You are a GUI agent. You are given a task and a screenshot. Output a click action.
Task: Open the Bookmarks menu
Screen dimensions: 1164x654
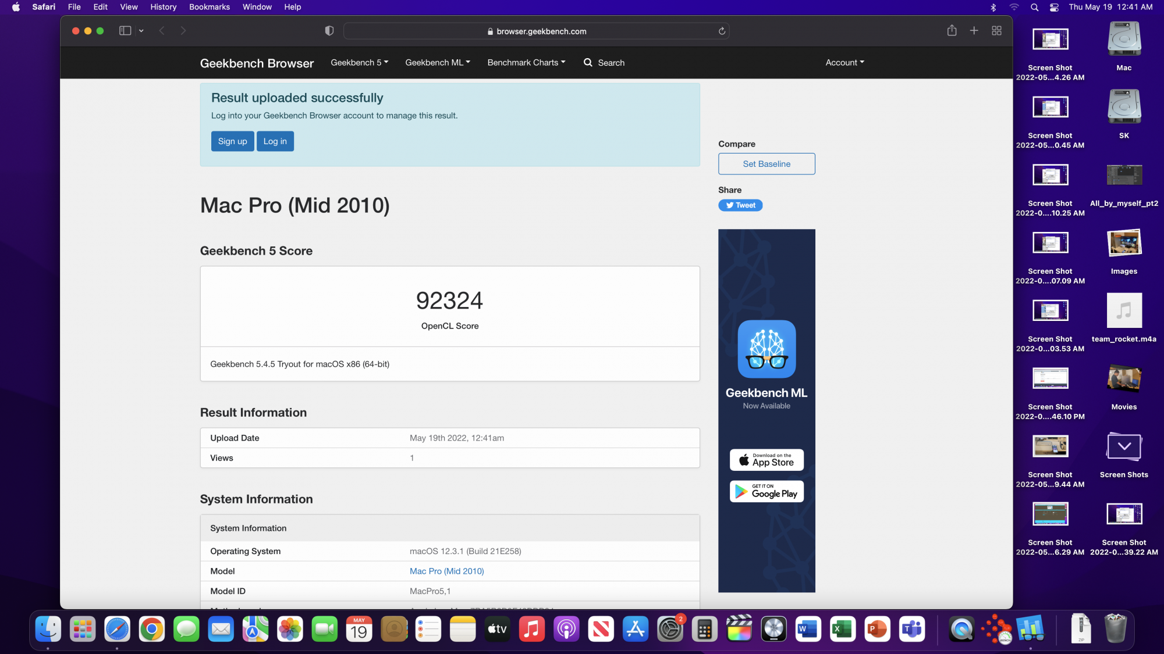coord(209,7)
